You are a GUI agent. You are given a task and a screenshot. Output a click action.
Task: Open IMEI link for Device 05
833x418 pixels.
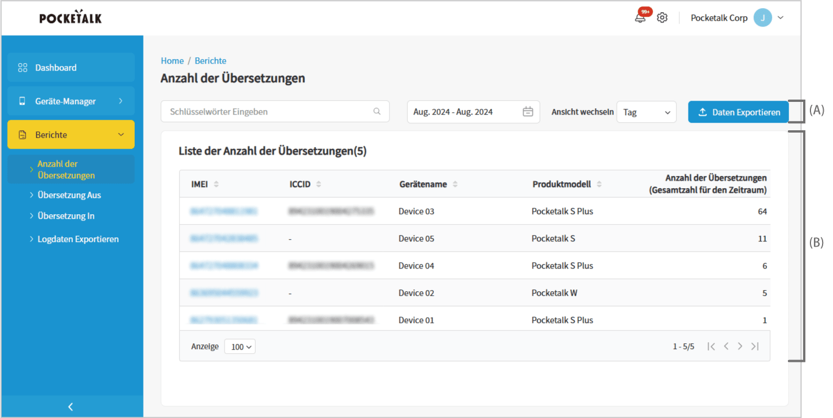point(224,239)
